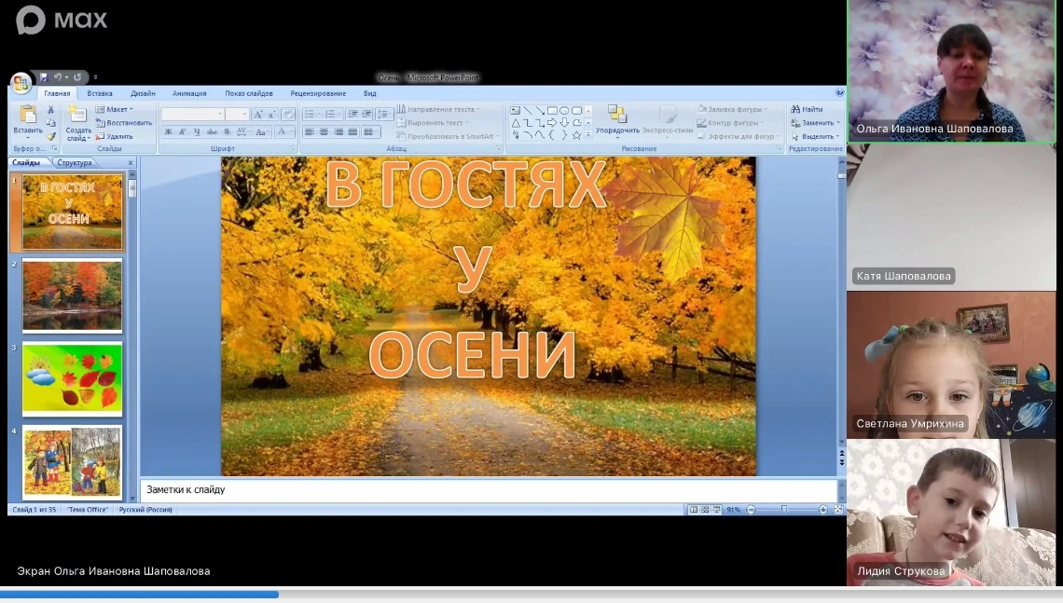Image resolution: width=1063 pixels, height=603 pixels.
Task: Select the five-point star shape
Action: (576, 135)
